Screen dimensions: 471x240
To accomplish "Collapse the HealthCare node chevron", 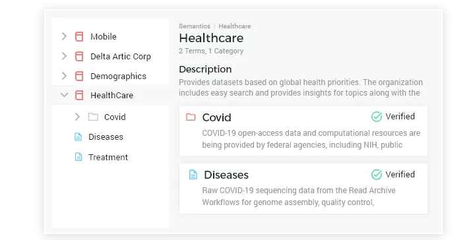I will click(x=64, y=95).
